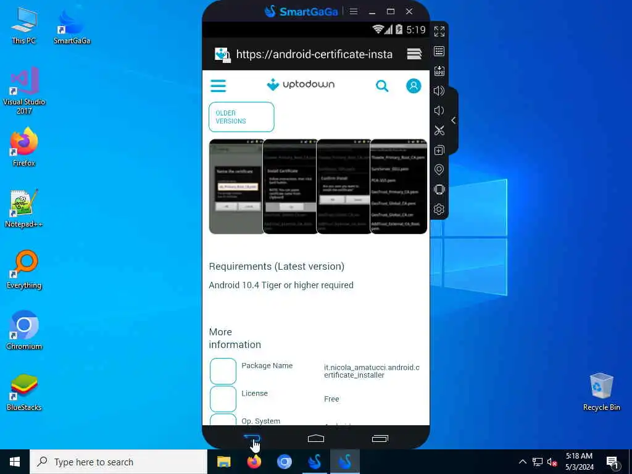The image size is (632, 474).
Task: Show hidden system tray icons
Action: 522,462
